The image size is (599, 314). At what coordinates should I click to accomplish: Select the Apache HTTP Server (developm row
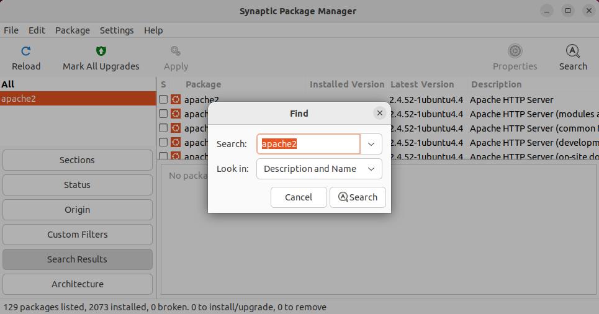[534, 143]
